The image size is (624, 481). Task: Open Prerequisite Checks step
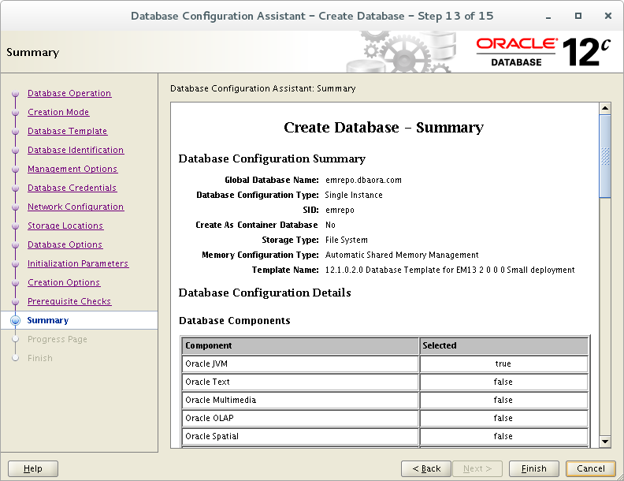[69, 301]
